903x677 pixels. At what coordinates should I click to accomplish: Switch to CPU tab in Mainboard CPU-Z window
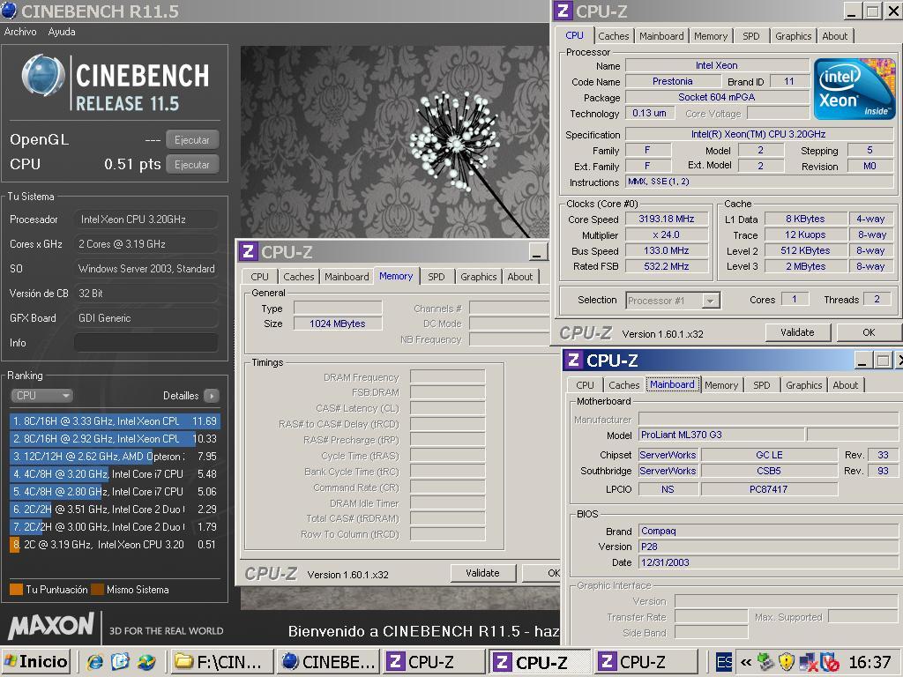click(585, 385)
